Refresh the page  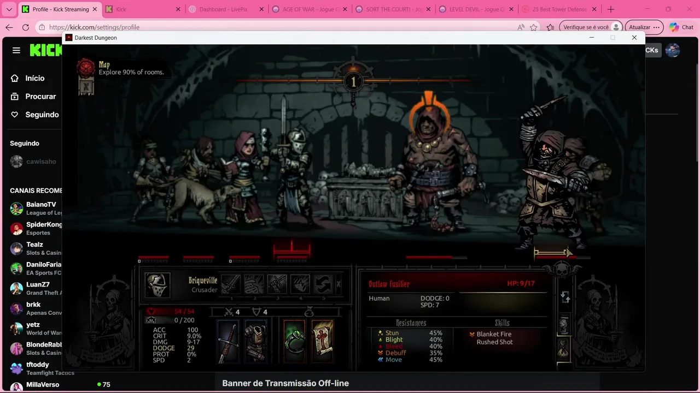(26, 27)
